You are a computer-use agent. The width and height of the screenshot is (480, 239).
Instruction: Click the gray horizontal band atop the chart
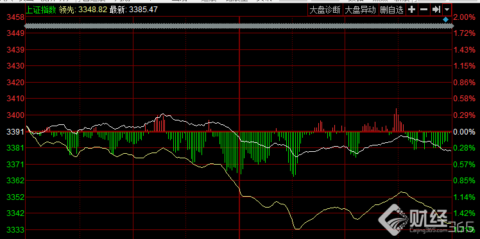[x=239, y=26]
